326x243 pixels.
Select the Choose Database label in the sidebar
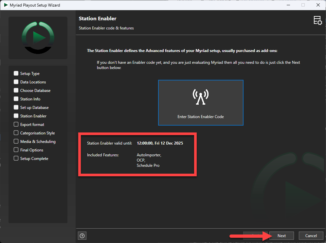35,91
